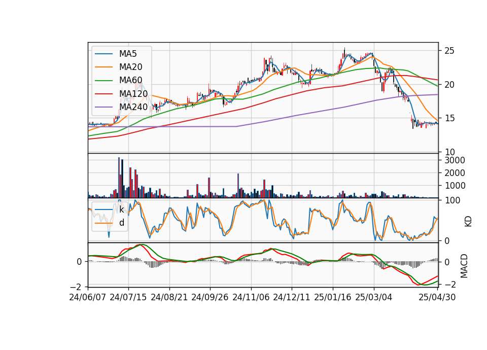Click the green MA60 legend line
This screenshot has height=350, width=487.
[x=103, y=81]
